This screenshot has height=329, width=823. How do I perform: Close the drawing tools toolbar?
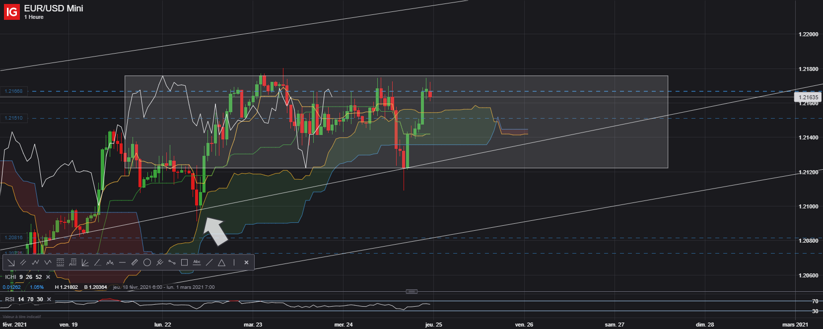tap(246, 263)
